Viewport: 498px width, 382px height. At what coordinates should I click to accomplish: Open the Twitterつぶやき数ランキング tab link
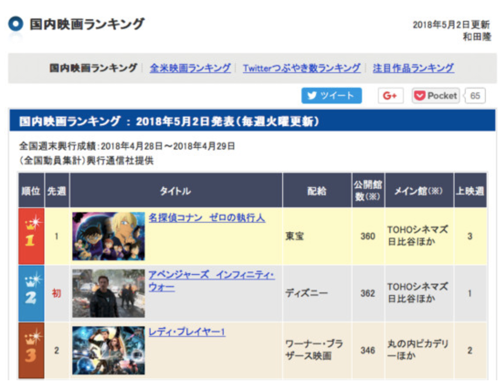[301, 68]
